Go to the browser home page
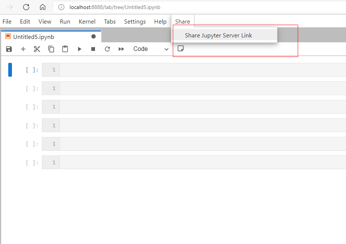This screenshot has width=346, height=244. click(43, 7)
